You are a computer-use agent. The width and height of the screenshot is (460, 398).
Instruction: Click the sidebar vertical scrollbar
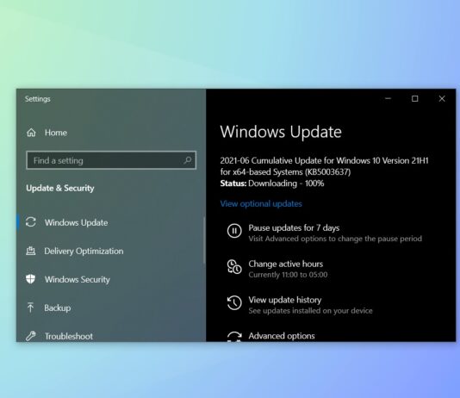pos(204,240)
